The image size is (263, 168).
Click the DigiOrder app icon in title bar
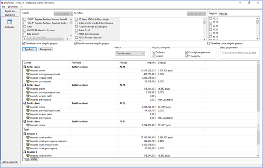2,3
